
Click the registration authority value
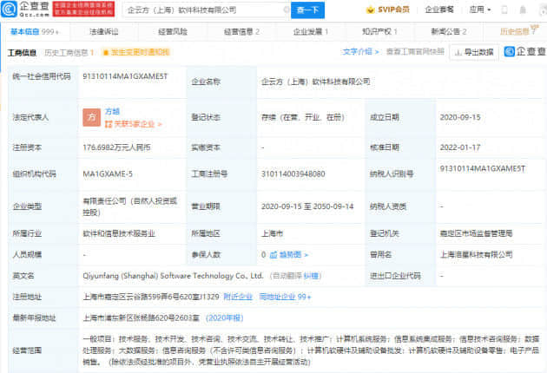click(476, 233)
